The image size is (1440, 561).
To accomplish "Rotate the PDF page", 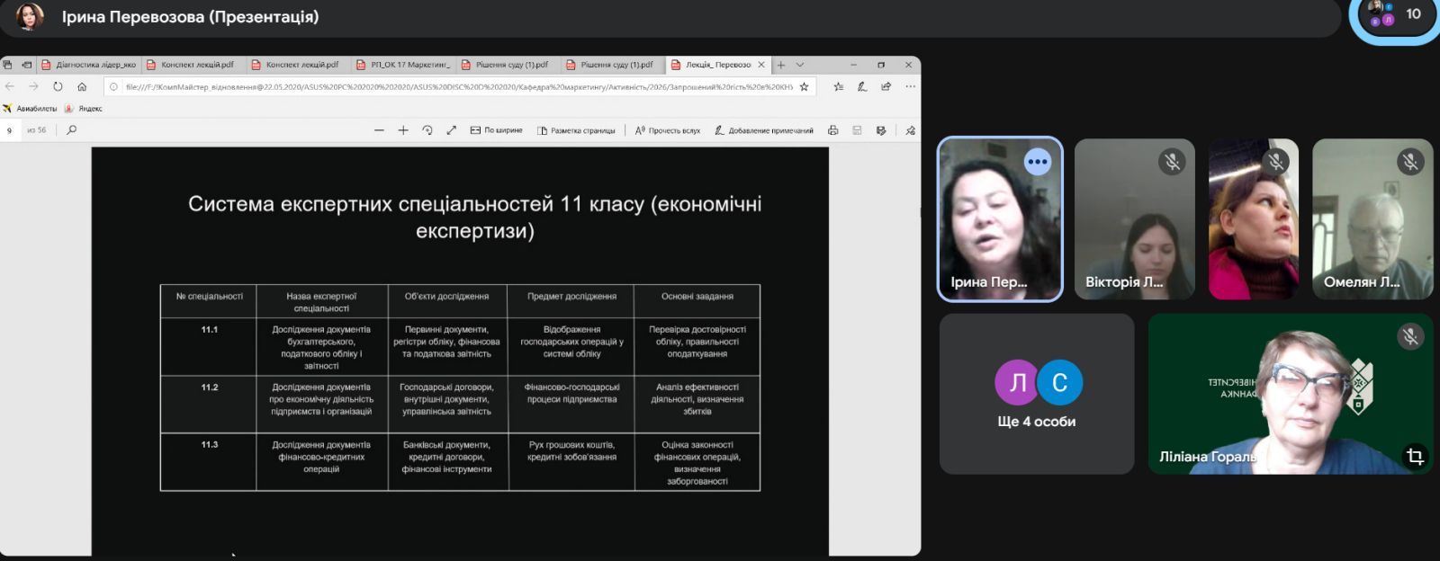I will pos(427,130).
